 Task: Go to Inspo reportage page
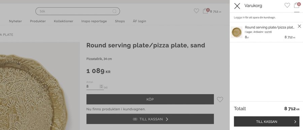pos(94,21)
